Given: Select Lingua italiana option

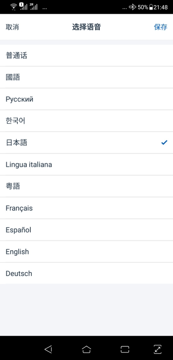Looking at the screenshot, I should coord(86,164).
